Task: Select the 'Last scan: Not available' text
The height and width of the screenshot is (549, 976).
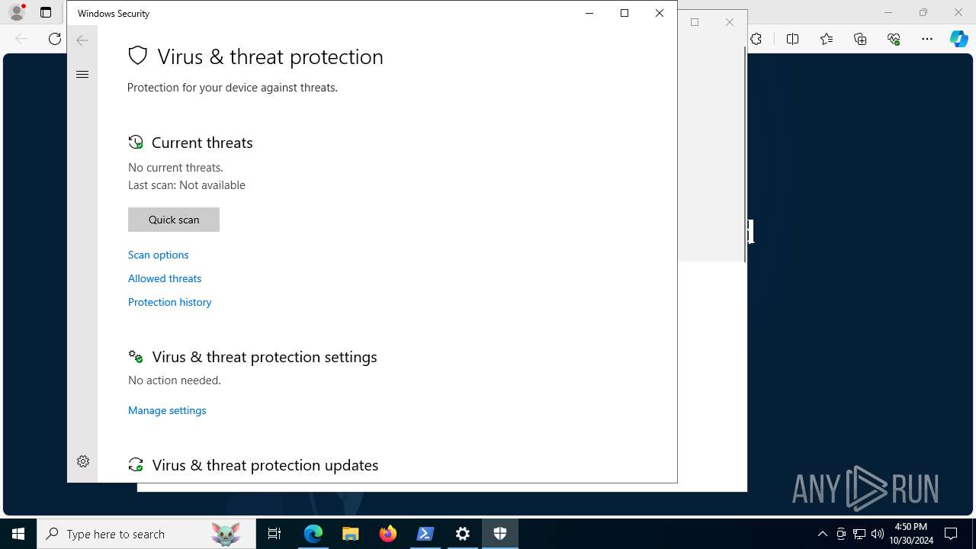Action: point(187,185)
